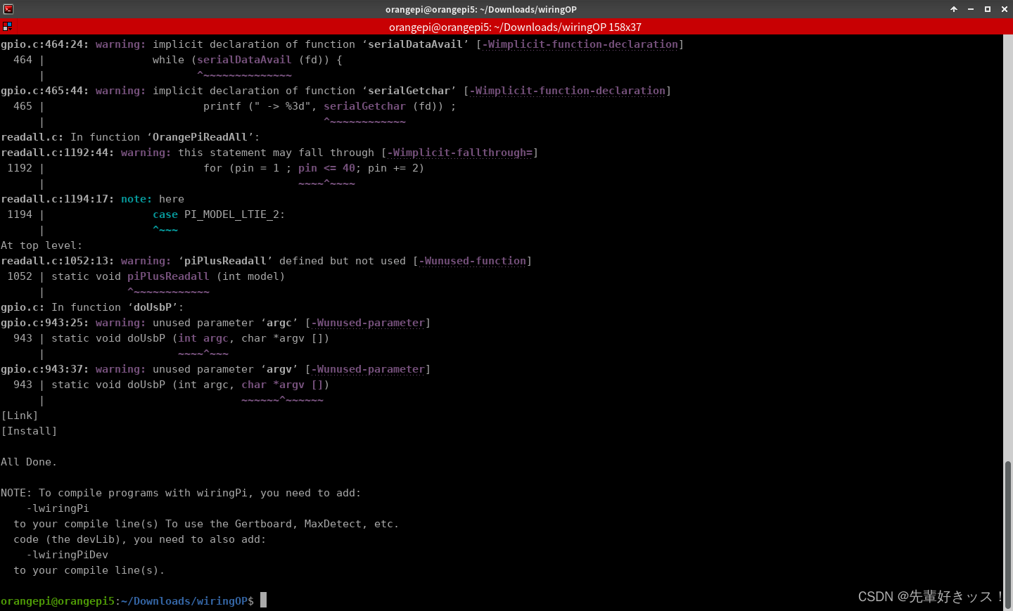Click 'NOTE: To compile programs with wiringPi' line

[x=181, y=493]
